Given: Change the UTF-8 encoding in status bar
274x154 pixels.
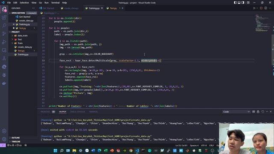Looking at the screenshot, I should [x=204, y=145].
